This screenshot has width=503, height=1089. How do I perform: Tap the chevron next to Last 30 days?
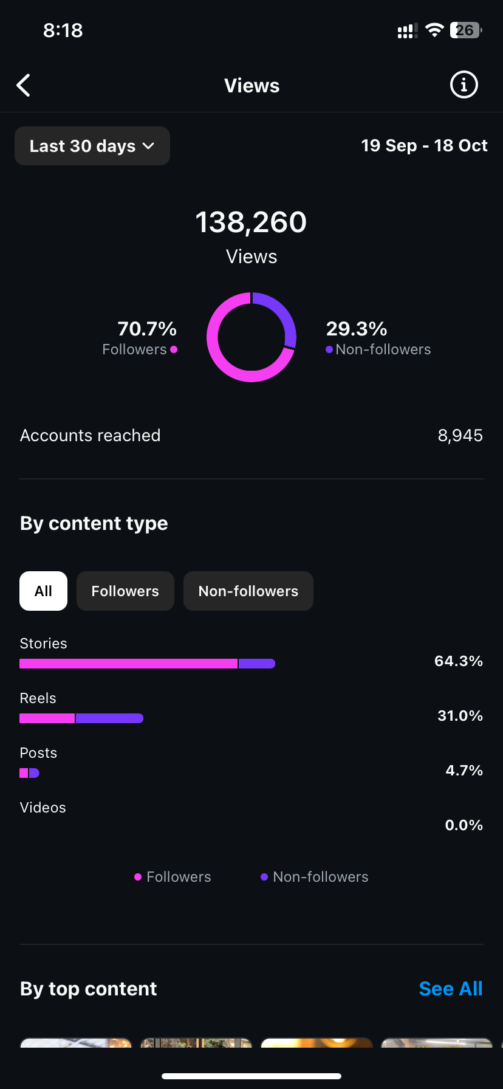pyautogui.click(x=148, y=146)
